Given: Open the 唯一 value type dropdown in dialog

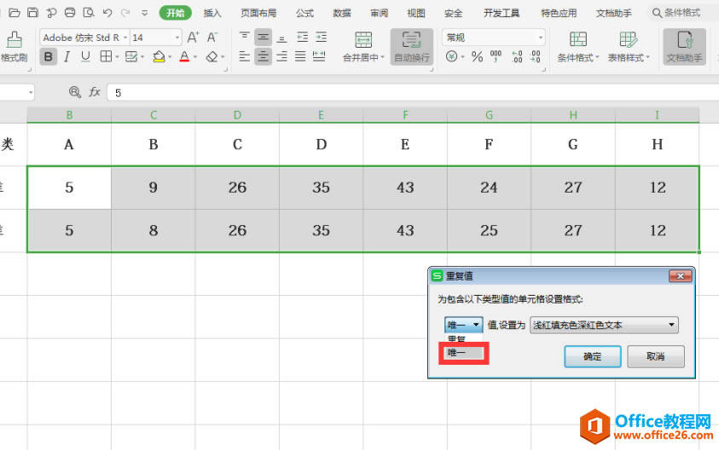Looking at the screenshot, I should click(463, 325).
